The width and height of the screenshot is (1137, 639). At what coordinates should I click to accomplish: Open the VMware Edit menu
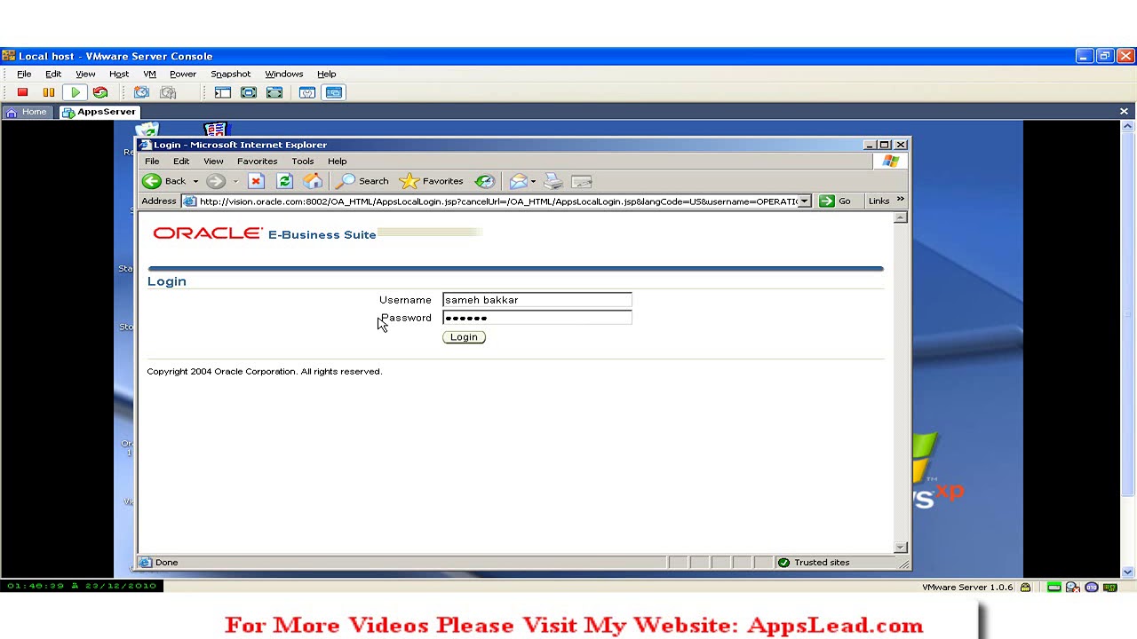tap(53, 74)
